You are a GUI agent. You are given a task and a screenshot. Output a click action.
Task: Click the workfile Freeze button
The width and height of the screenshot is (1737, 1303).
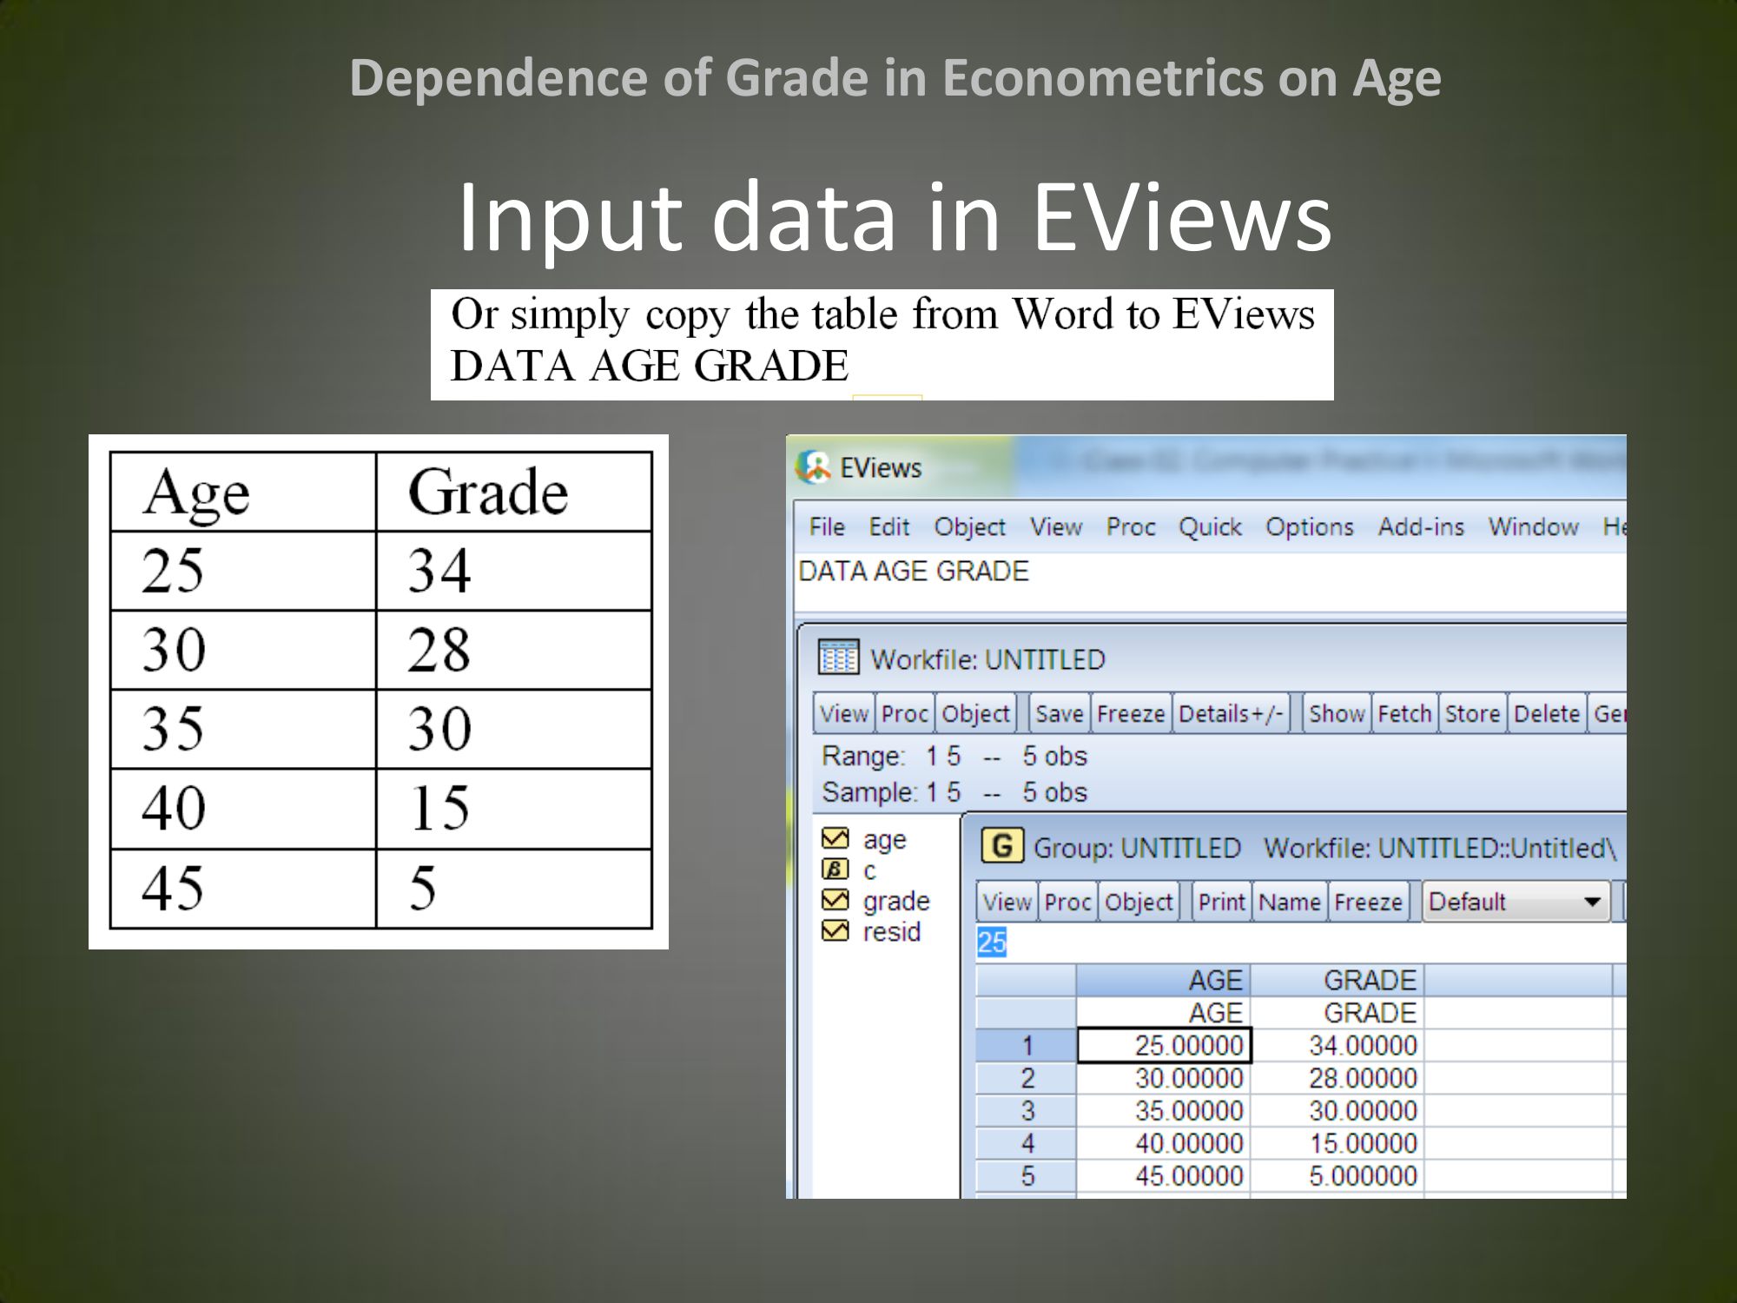[x=1130, y=713]
